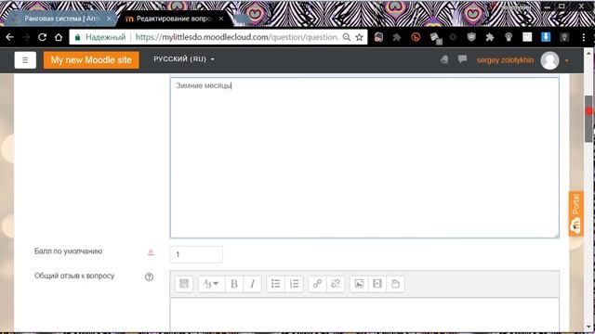The width and height of the screenshot is (595, 334).
Task: Toggle bold formatting in feedback editor
Action: (x=234, y=284)
